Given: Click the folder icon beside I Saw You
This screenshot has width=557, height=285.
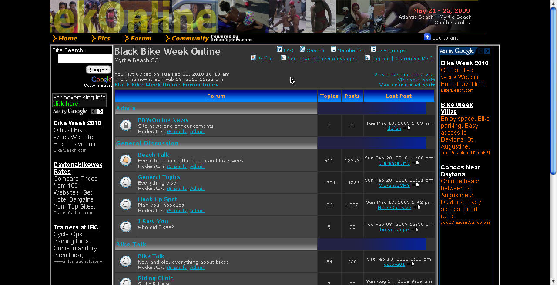Looking at the screenshot, I should 126,227.
